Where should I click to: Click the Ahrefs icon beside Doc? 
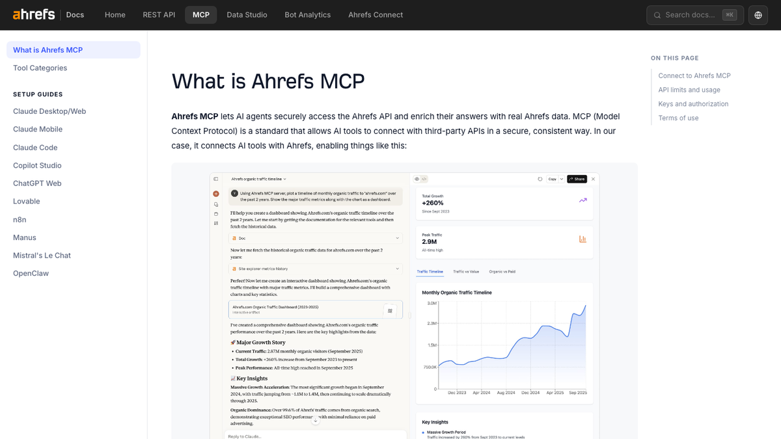tap(234, 238)
